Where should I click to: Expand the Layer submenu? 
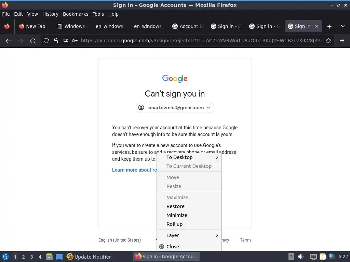(x=189, y=235)
